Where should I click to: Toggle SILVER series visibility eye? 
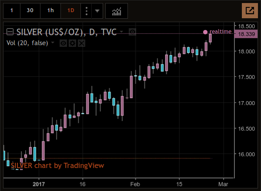[x=133, y=32]
